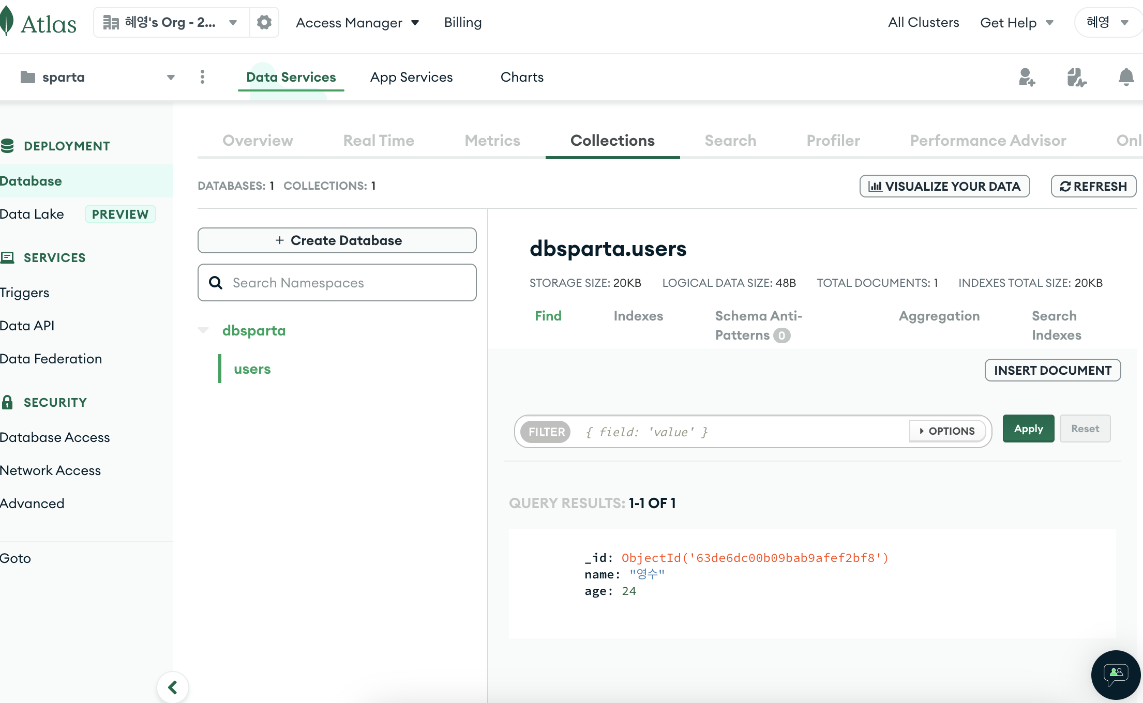Open the sparta project selector dropdown
The width and height of the screenshot is (1143, 703).
pos(97,77)
